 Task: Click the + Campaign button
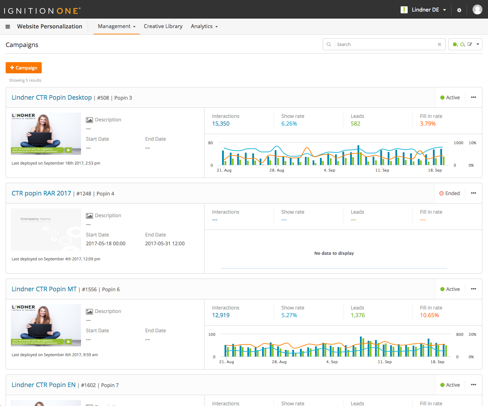24,67
